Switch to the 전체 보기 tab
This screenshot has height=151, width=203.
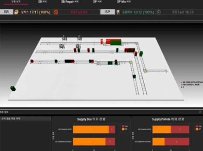[x=16, y=2]
